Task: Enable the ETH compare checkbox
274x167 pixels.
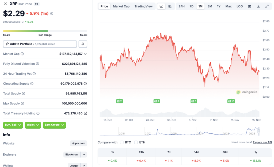Action: pos(136,142)
